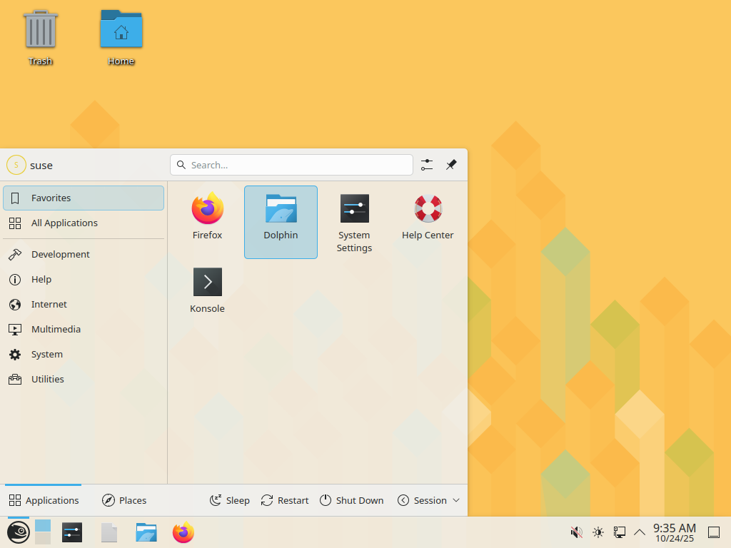The height and width of the screenshot is (548, 731).
Task: Click inside the Search field
Action: pos(291,165)
